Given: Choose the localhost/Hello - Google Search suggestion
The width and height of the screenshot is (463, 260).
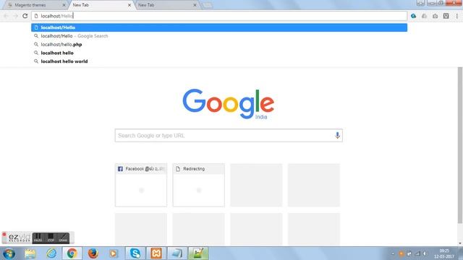Looking at the screenshot, I should coord(219,36).
